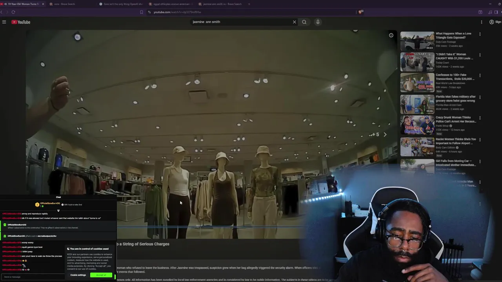
Task: Open a new browser tab with the plus
Action: (x=249, y=4)
